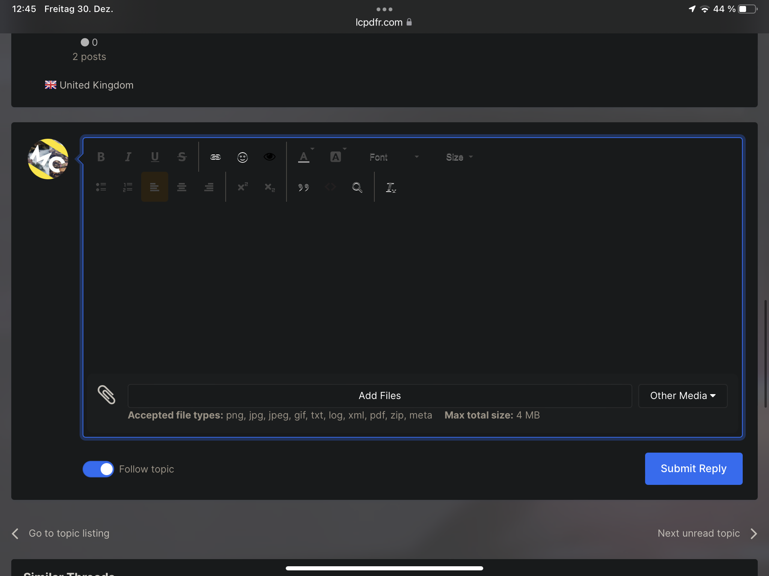769x576 pixels.
Task: Open the text color picker
Action: [x=304, y=157]
